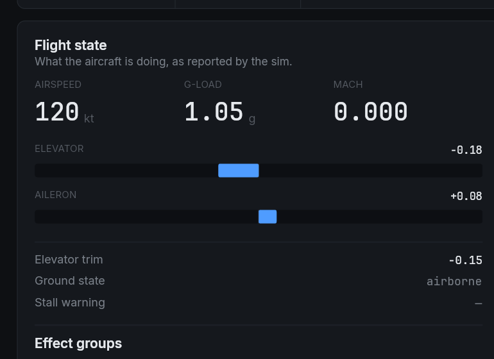Select the elevator value -0.18
This screenshot has height=359, width=494.
[x=466, y=150]
